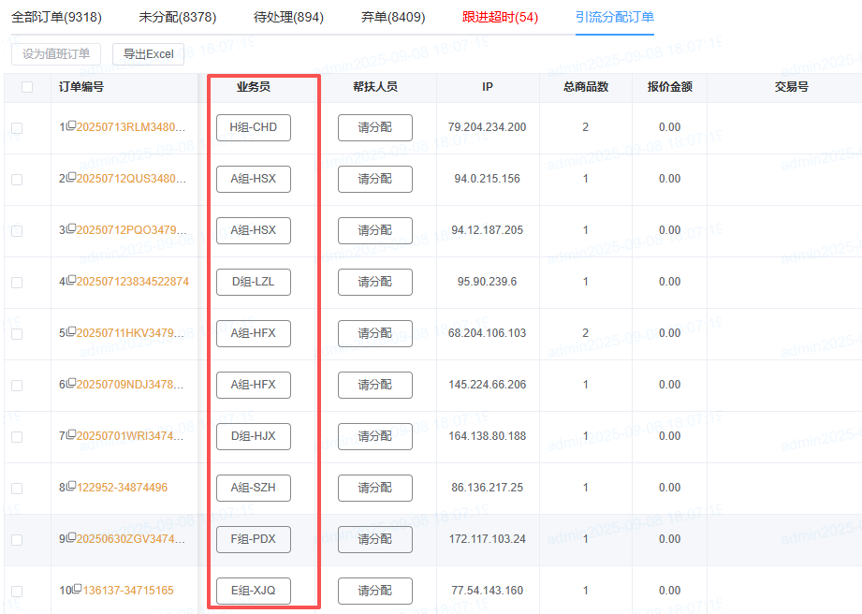The image size is (862, 614).
Task: Copy order 20250701WRI3474 with its copy icon
Action: (71, 436)
